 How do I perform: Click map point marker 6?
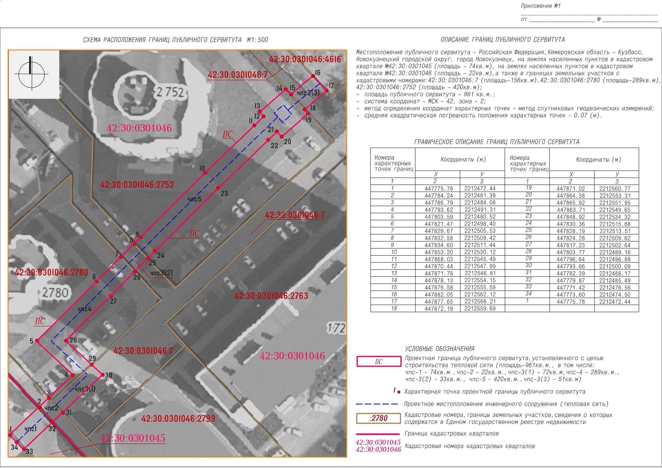97,282
